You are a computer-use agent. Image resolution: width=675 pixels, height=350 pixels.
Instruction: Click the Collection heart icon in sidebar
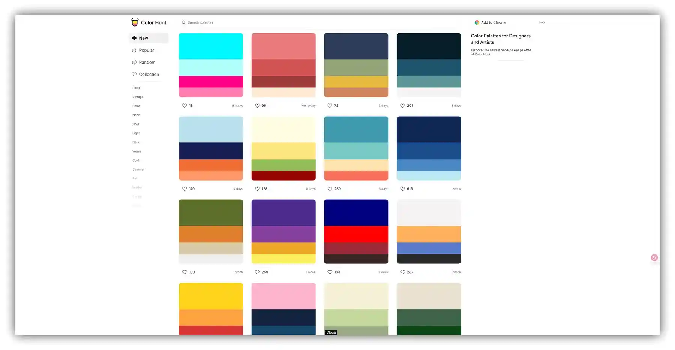pyautogui.click(x=134, y=75)
